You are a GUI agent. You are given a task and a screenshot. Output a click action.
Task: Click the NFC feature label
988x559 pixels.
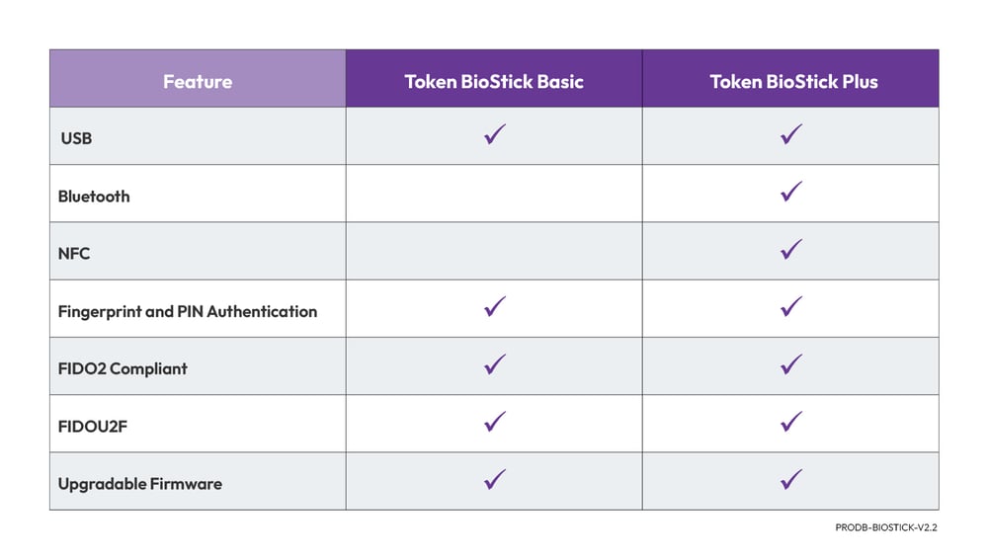tap(74, 254)
